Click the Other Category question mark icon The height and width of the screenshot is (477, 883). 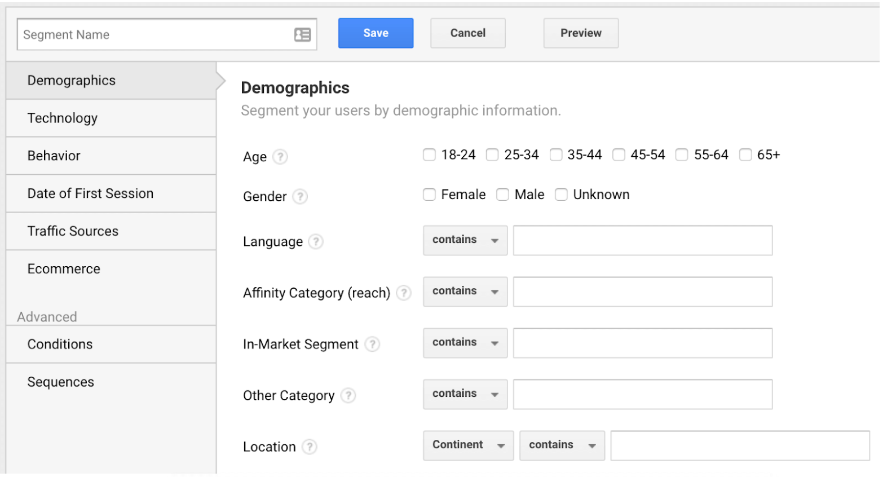pos(349,395)
